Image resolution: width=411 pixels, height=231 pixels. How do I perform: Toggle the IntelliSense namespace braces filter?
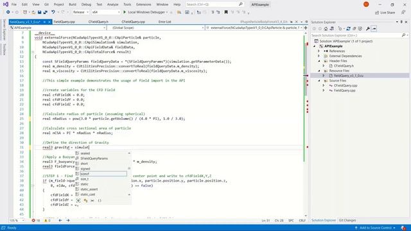pyautogui.click(x=100, y=201)
